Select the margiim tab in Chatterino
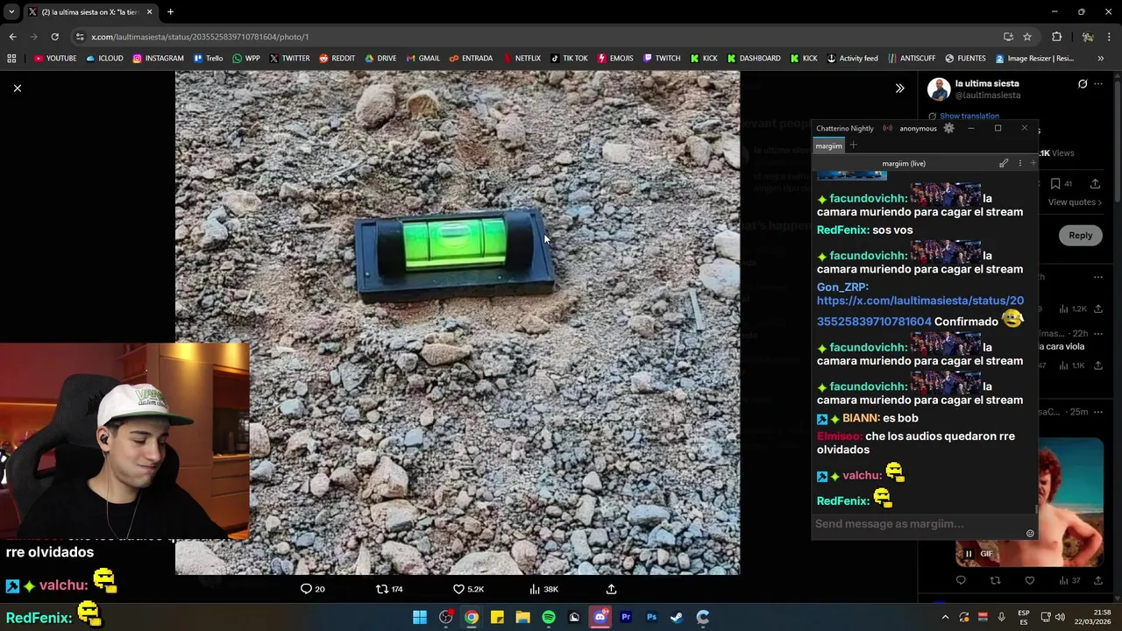Image resolution: width=1122 pixels, height=631 pixels. [x=828, y=146]
